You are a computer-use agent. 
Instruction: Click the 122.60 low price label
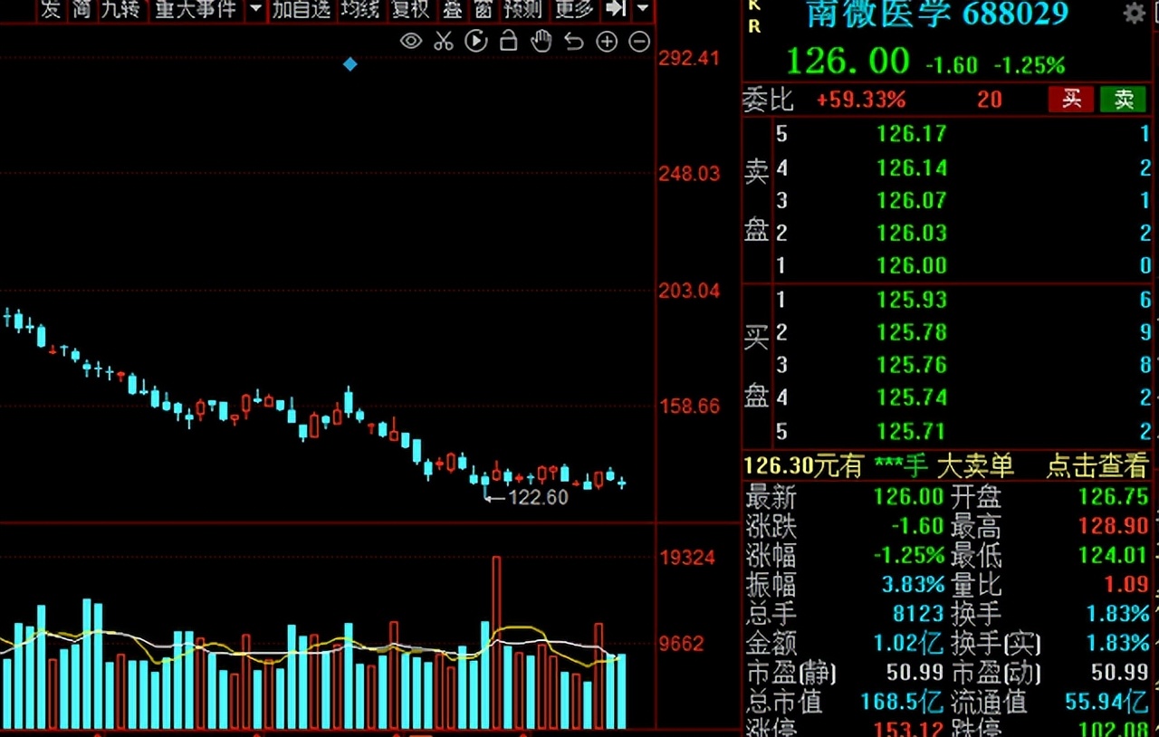(x=538, y=497)
